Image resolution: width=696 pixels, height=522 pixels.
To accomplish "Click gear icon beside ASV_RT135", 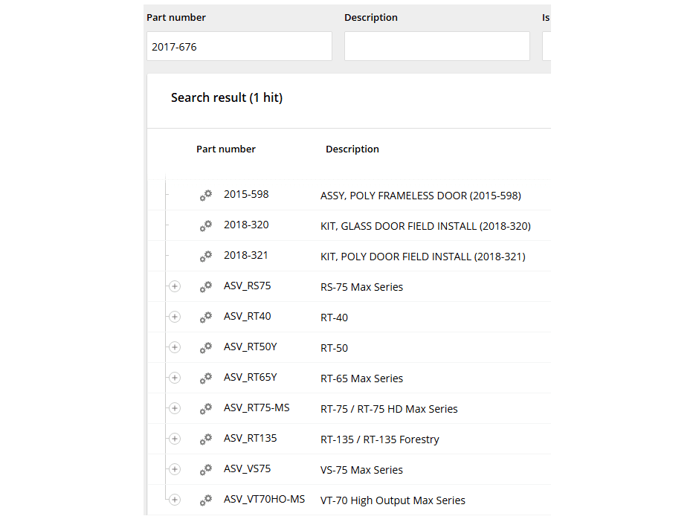I will [206, 439].
